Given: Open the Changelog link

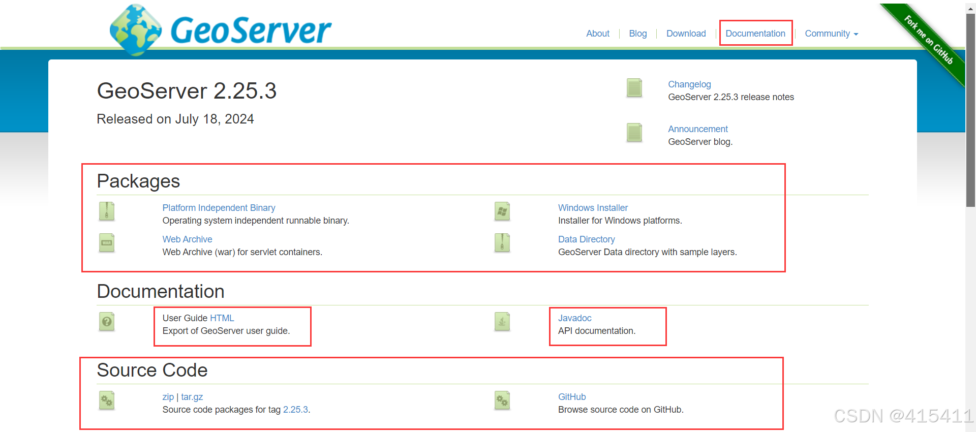Looking at the screenshot, I should (689, 84).
